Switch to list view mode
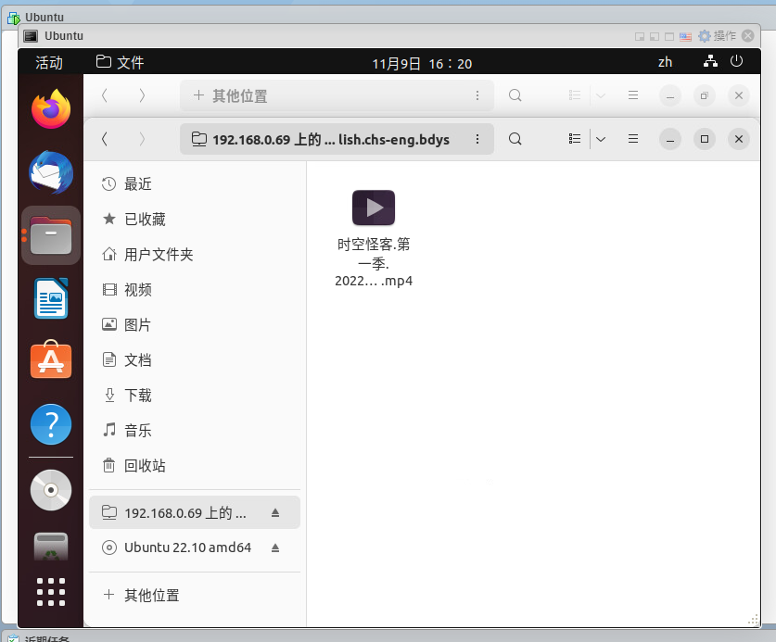 (x=574, y=138)
